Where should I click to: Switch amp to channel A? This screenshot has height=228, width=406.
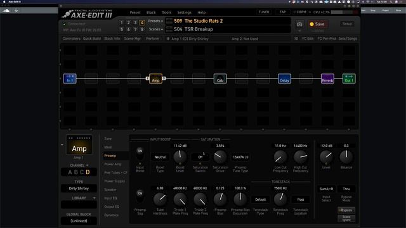tap(70, 172)
